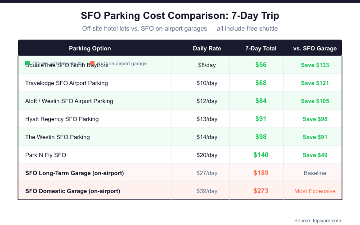
Task: Select the Hyatt Regency SFO Parking row
Action: (62, 119)
